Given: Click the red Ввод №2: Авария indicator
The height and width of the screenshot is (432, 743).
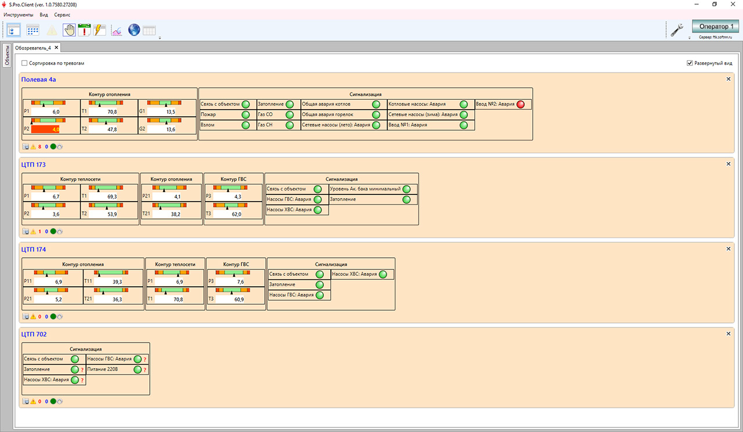Looking at the screenshot, I should tap(520, 105).
